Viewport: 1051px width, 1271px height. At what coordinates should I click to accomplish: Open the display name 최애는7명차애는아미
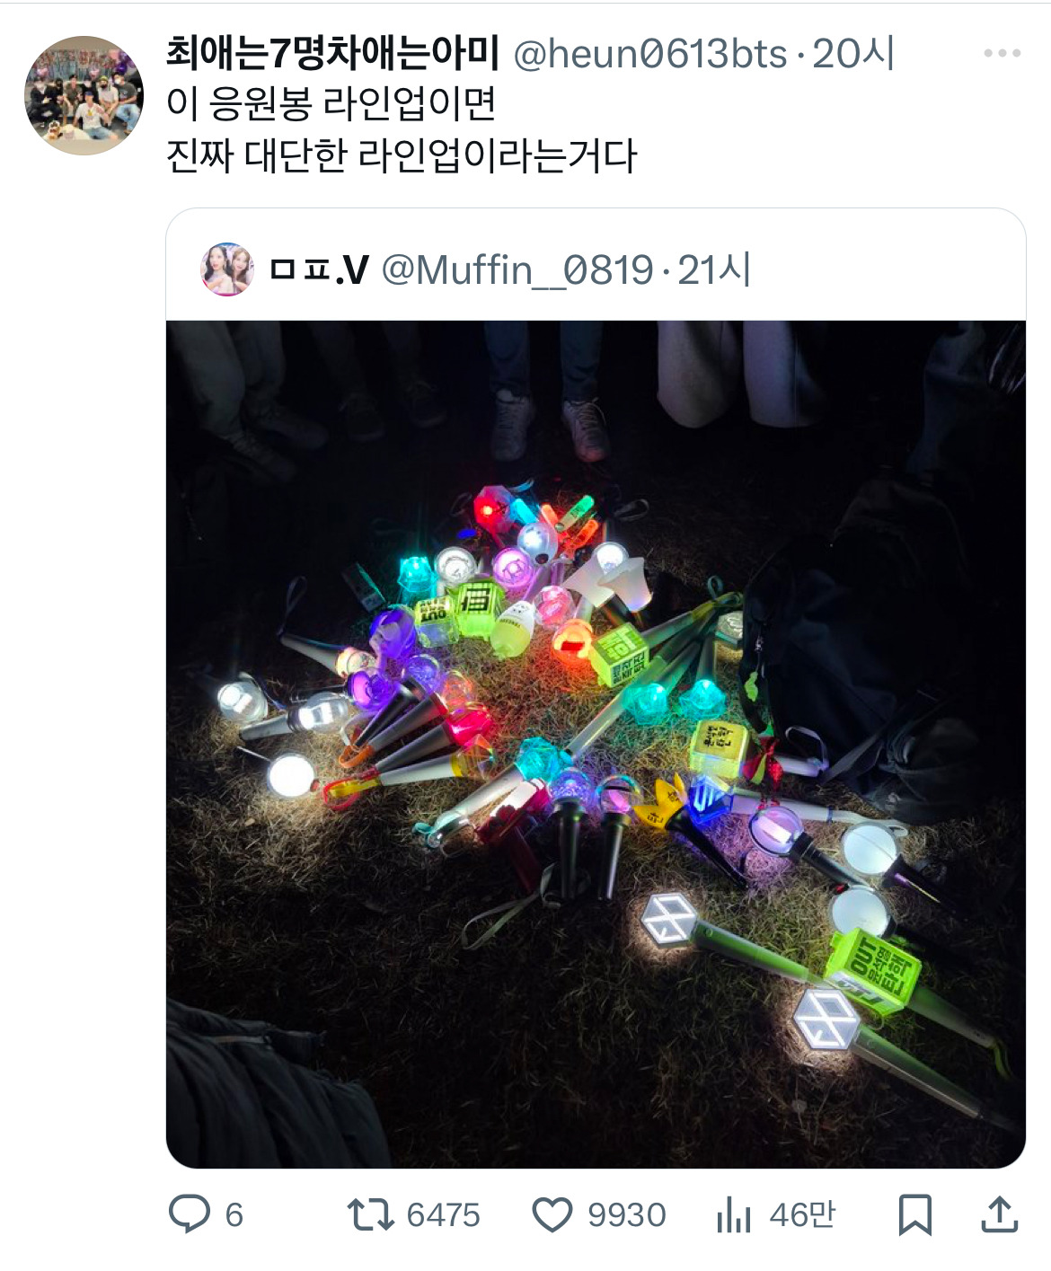click(332, 54)
